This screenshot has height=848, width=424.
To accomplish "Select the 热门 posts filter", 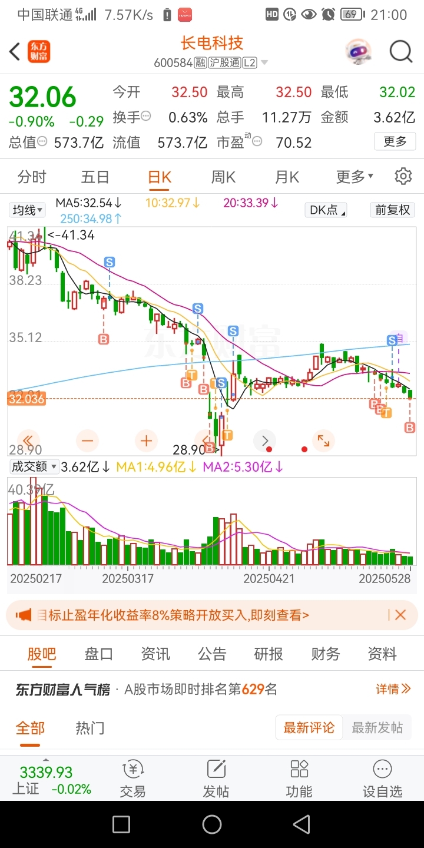I will [x=90, y=728].
